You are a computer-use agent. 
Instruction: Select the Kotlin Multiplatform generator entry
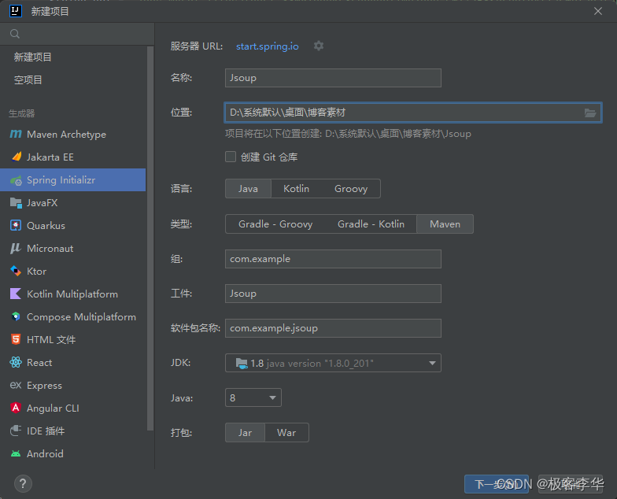[72, 294]
